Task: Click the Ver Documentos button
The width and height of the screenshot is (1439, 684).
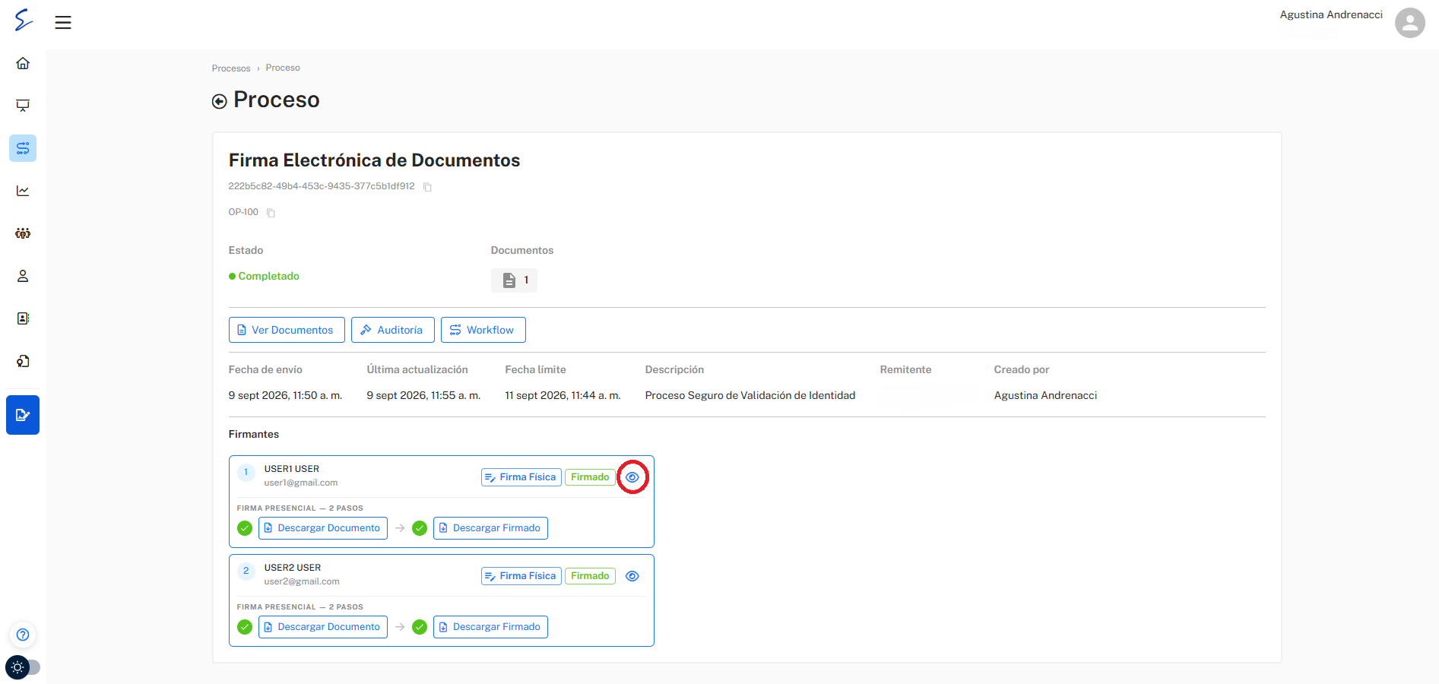Action: tap(287, 330)
